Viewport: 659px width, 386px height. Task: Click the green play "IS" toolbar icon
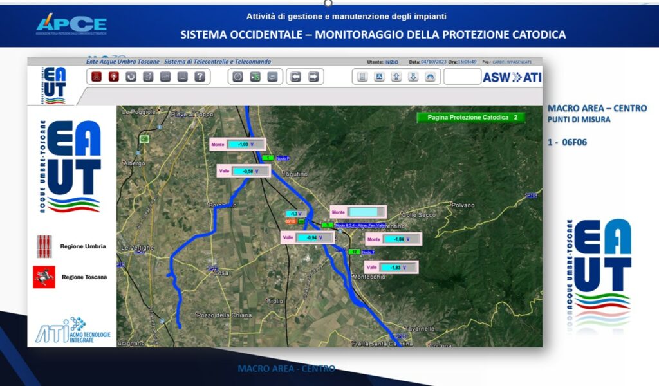pyautogui.click(x=255, y=77)
